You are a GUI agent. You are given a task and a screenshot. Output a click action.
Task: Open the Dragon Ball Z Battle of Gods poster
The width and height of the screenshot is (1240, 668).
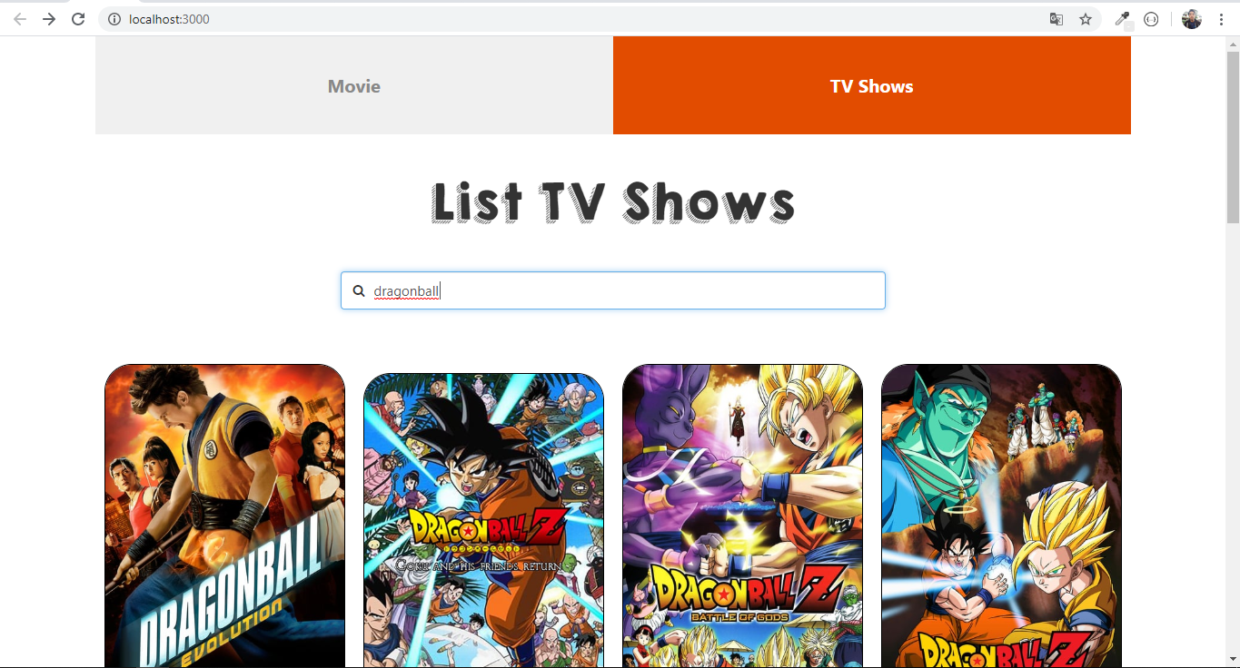click(742, 517)
